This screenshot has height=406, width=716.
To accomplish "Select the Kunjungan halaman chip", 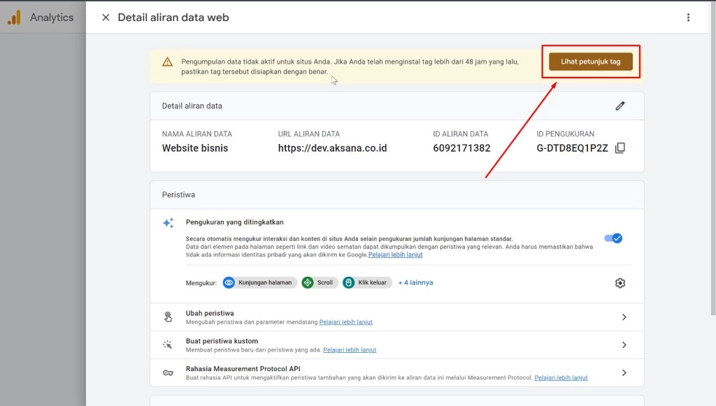I will coord(259,283).
